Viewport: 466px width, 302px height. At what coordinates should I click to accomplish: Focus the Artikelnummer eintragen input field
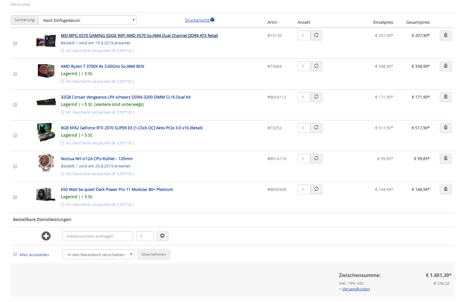(x=98, y=236)
